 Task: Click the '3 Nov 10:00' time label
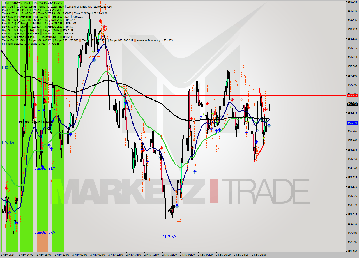click(224, 255)
